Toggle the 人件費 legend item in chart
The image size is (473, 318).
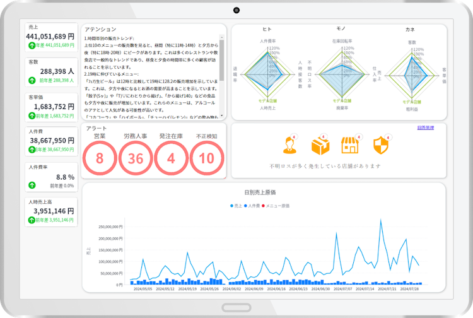click(x=252, y=206)
